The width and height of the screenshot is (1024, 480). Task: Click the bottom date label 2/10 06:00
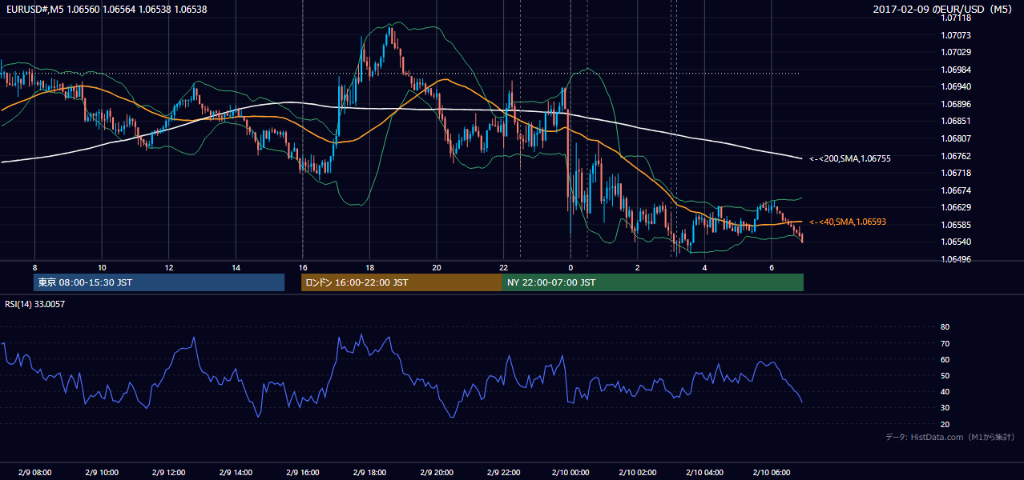tap(771, 473)
